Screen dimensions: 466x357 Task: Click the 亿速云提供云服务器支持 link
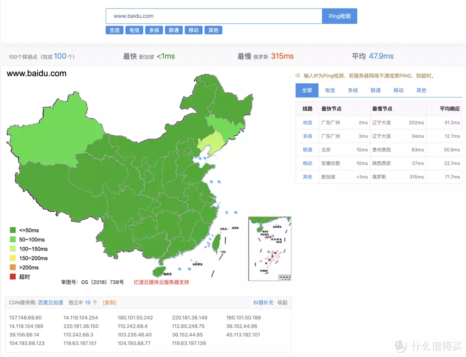coord(162,282)
